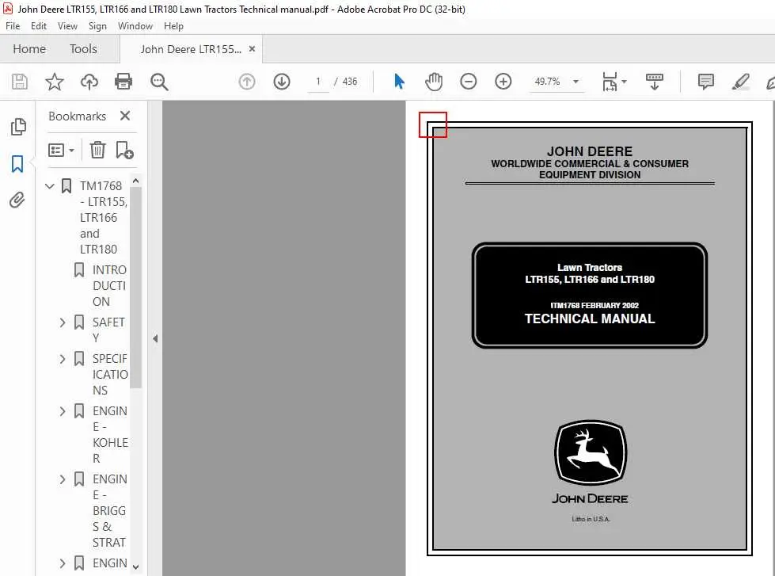Expand the last ENGIN bookmark at the list bottom
The width and height of the screenshot is (775, 576).
coord(63,563)
